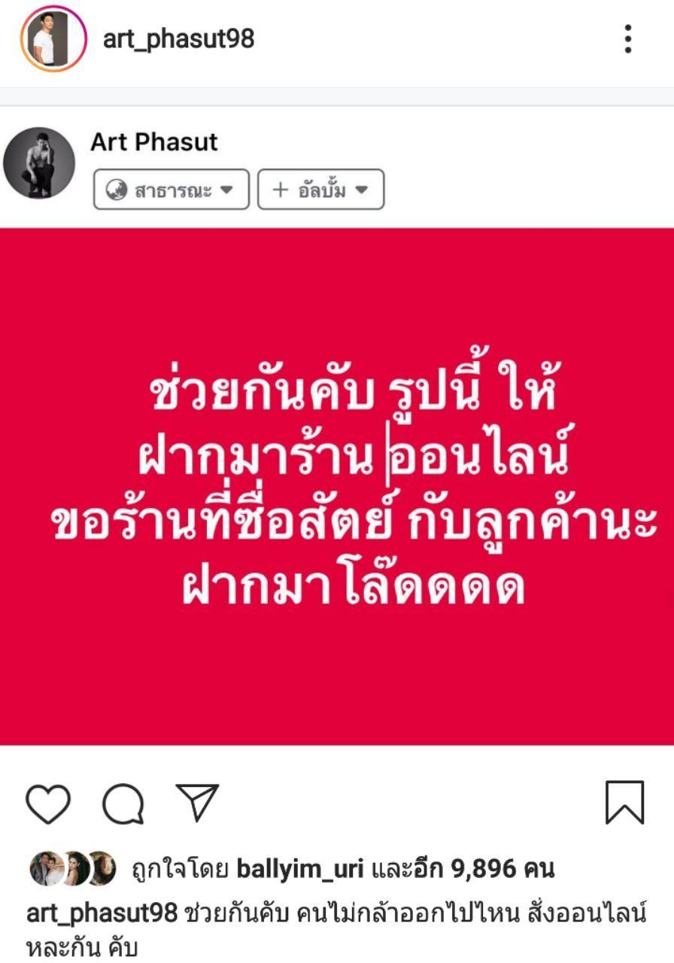Like the post with the heart icon
Screen dimensions: 674x963
[x=48, y=803]
